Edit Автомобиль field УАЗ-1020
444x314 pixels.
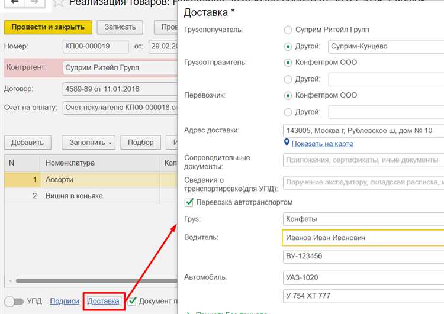[363, 277]
